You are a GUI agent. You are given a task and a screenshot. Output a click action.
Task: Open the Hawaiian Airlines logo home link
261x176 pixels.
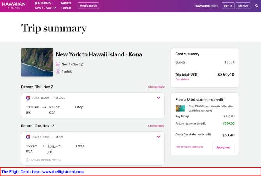pyautogui.click(x=14, y=5)
